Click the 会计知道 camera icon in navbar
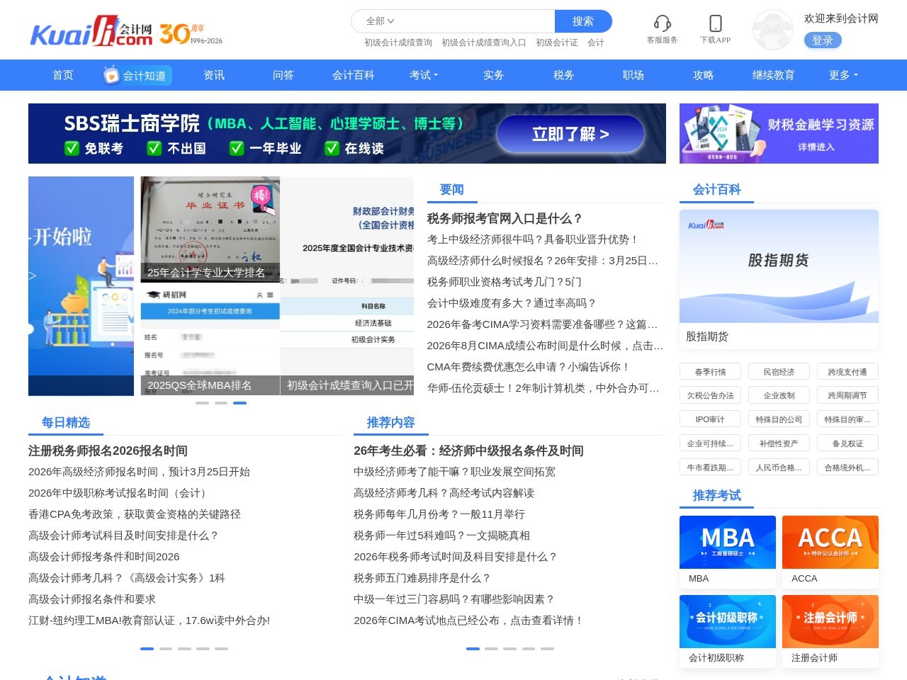The height and width of the screenshot is (680, 907). click(111, 75)
